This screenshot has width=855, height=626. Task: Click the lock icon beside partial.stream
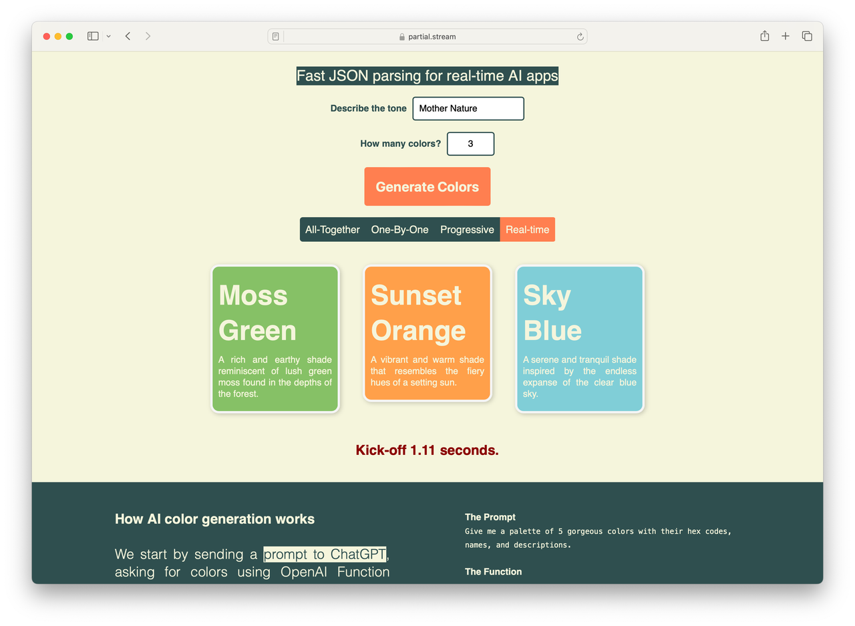click(x=402, y=37)
